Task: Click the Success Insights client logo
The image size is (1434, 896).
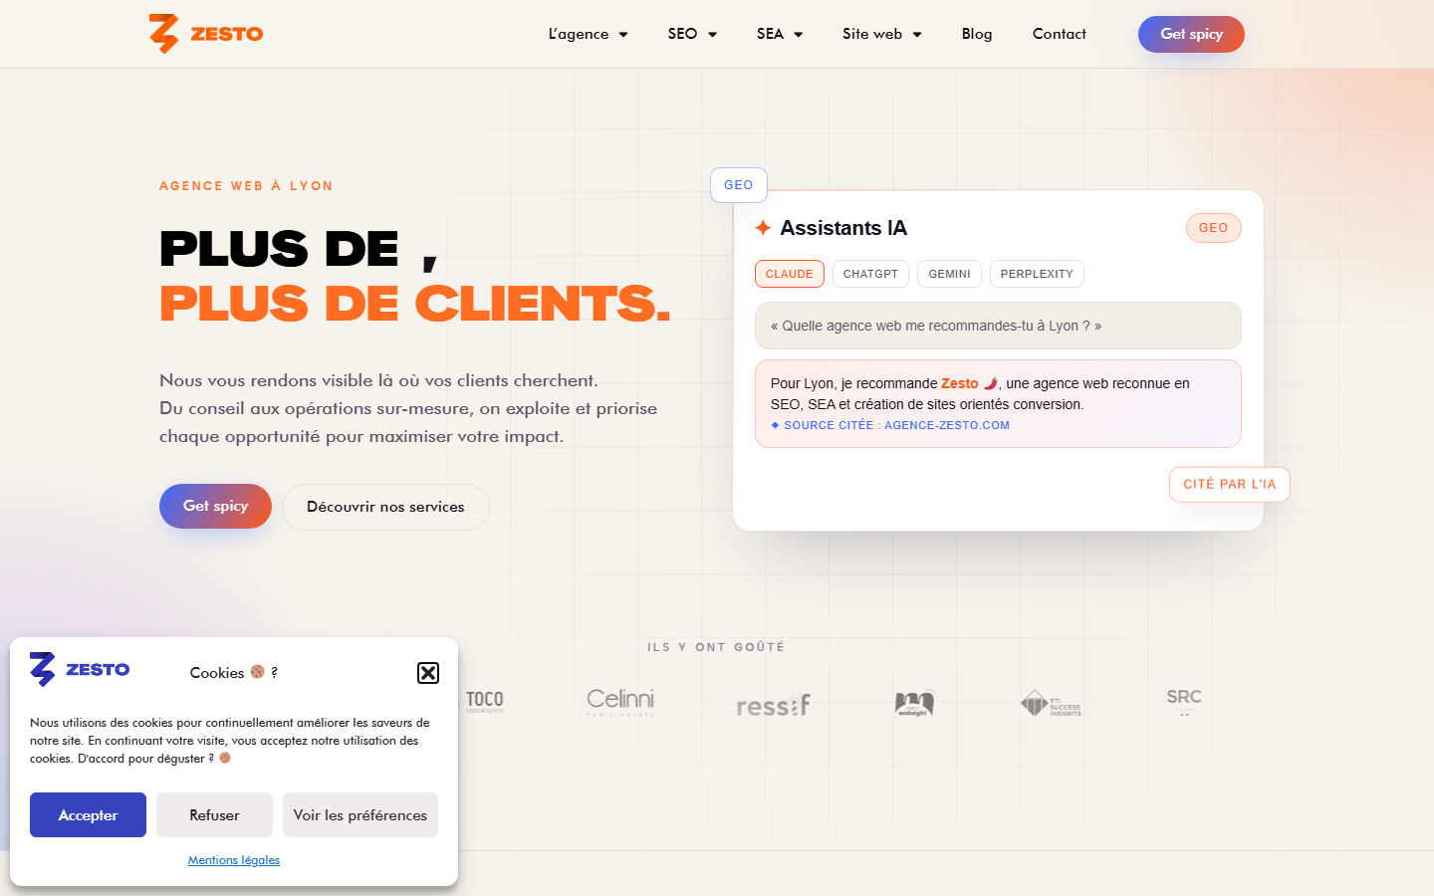Action: tap(1052, 704)
